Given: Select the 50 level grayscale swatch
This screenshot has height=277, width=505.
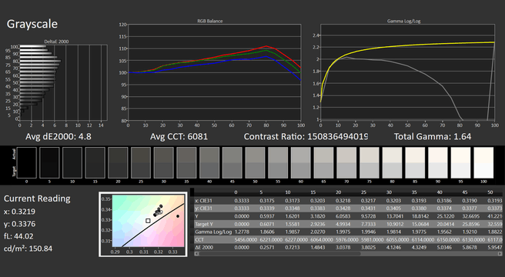Looking at the screenshot, I should click(255, 162).
